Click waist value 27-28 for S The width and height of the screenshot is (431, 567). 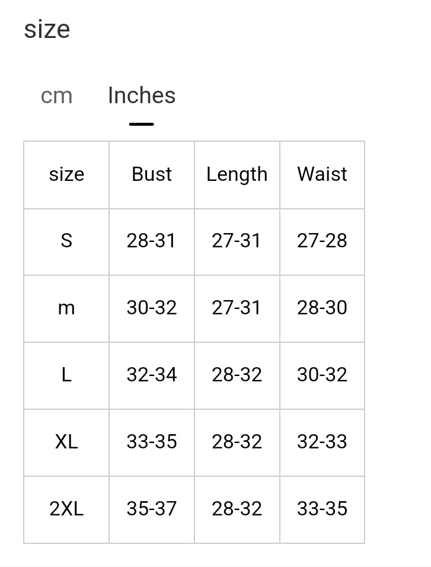322,241
